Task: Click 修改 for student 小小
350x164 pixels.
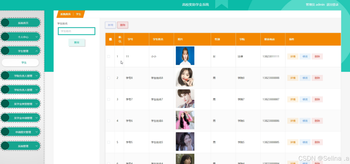Action: (x=305, y=56)
